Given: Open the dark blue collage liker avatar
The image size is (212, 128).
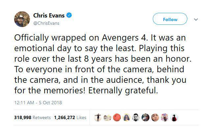Looking at the screenshot, I should 146,117.
